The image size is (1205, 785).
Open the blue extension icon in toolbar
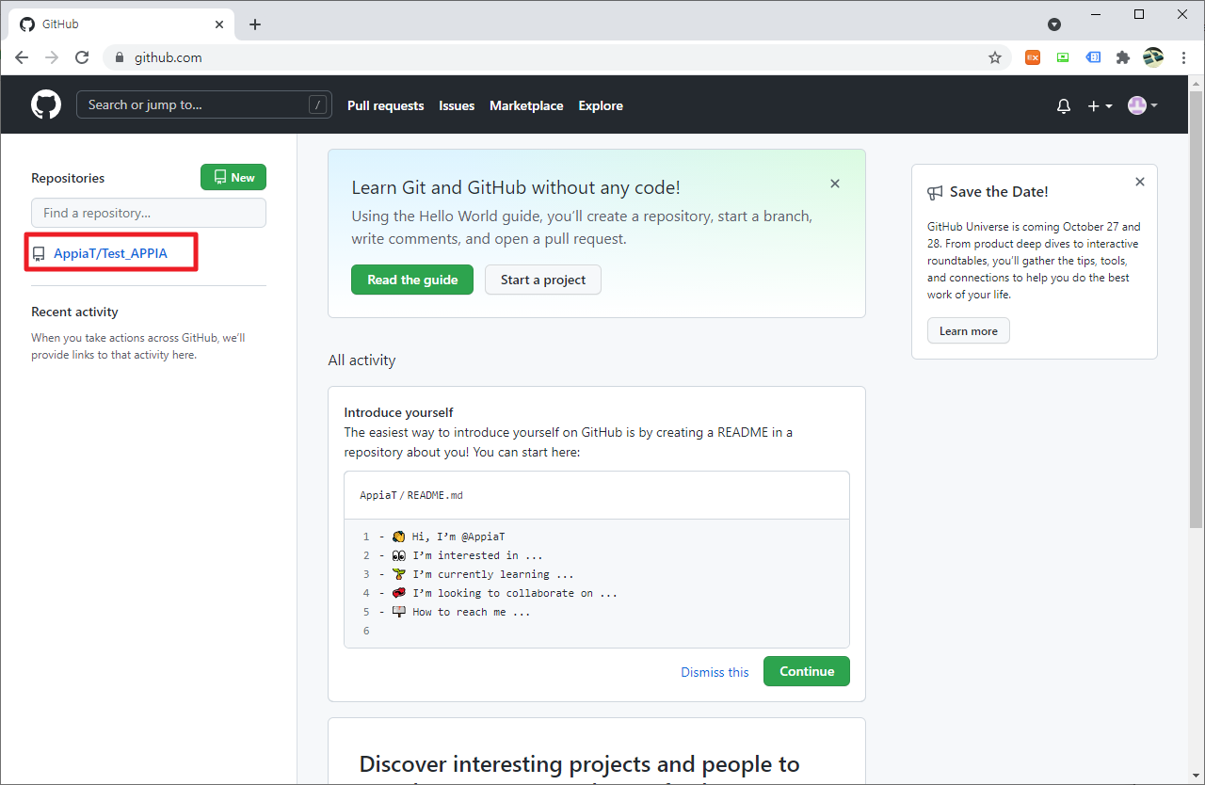tap(1093, 57)
